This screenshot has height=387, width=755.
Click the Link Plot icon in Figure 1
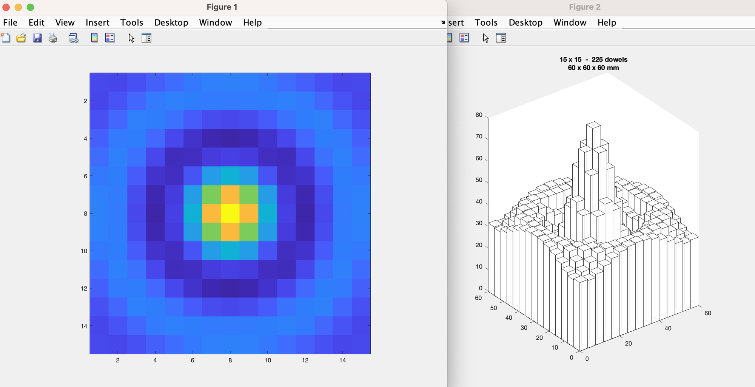point(73,38)
